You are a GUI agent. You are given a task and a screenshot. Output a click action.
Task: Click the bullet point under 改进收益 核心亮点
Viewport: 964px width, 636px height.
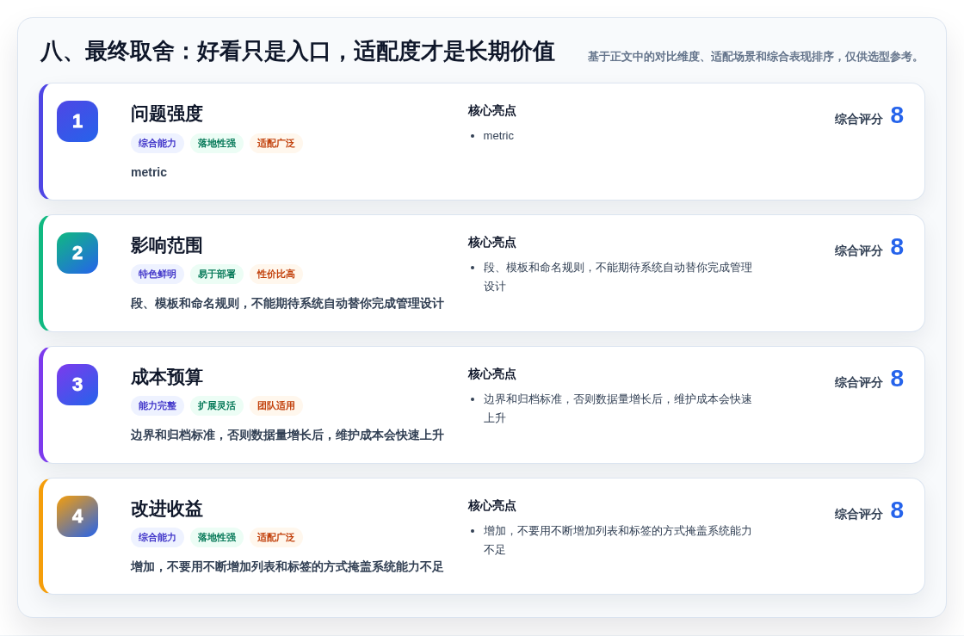[x=617, y=540]
